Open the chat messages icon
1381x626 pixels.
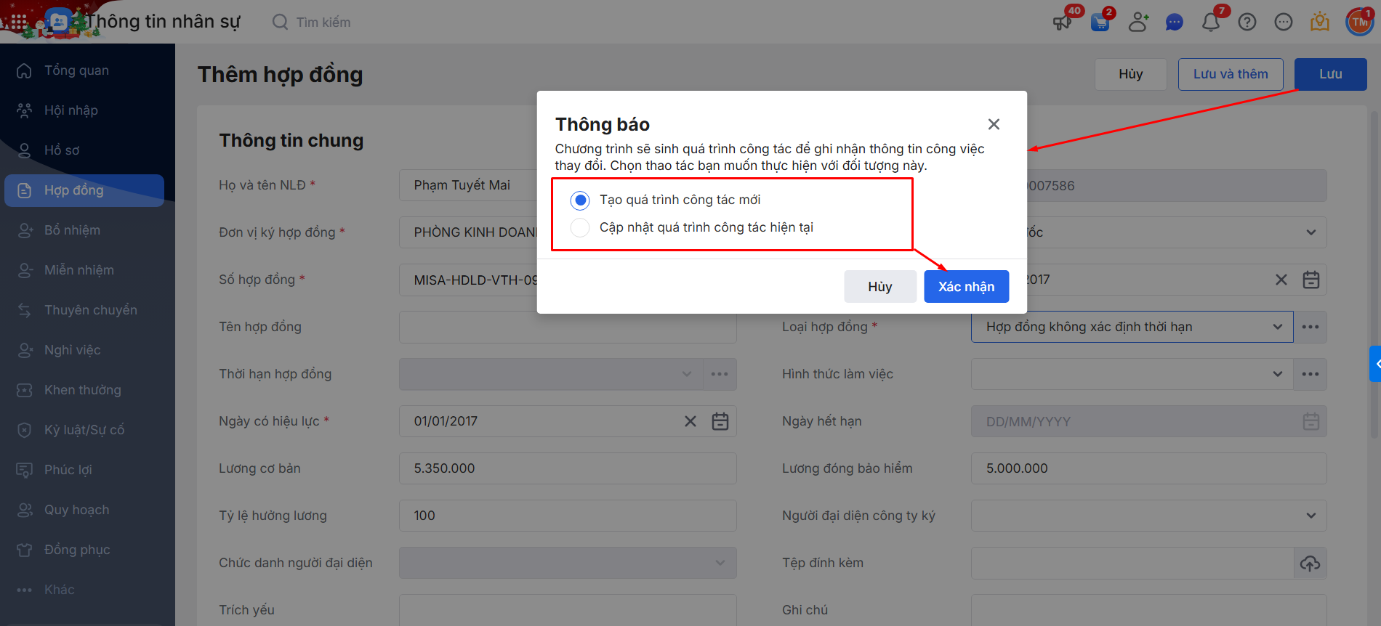tap(1174, 22)
